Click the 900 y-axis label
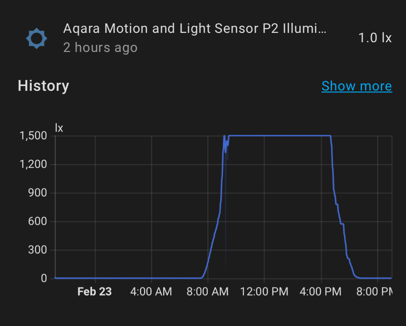Viewport: 406px width, 326px height. [37, 193]
